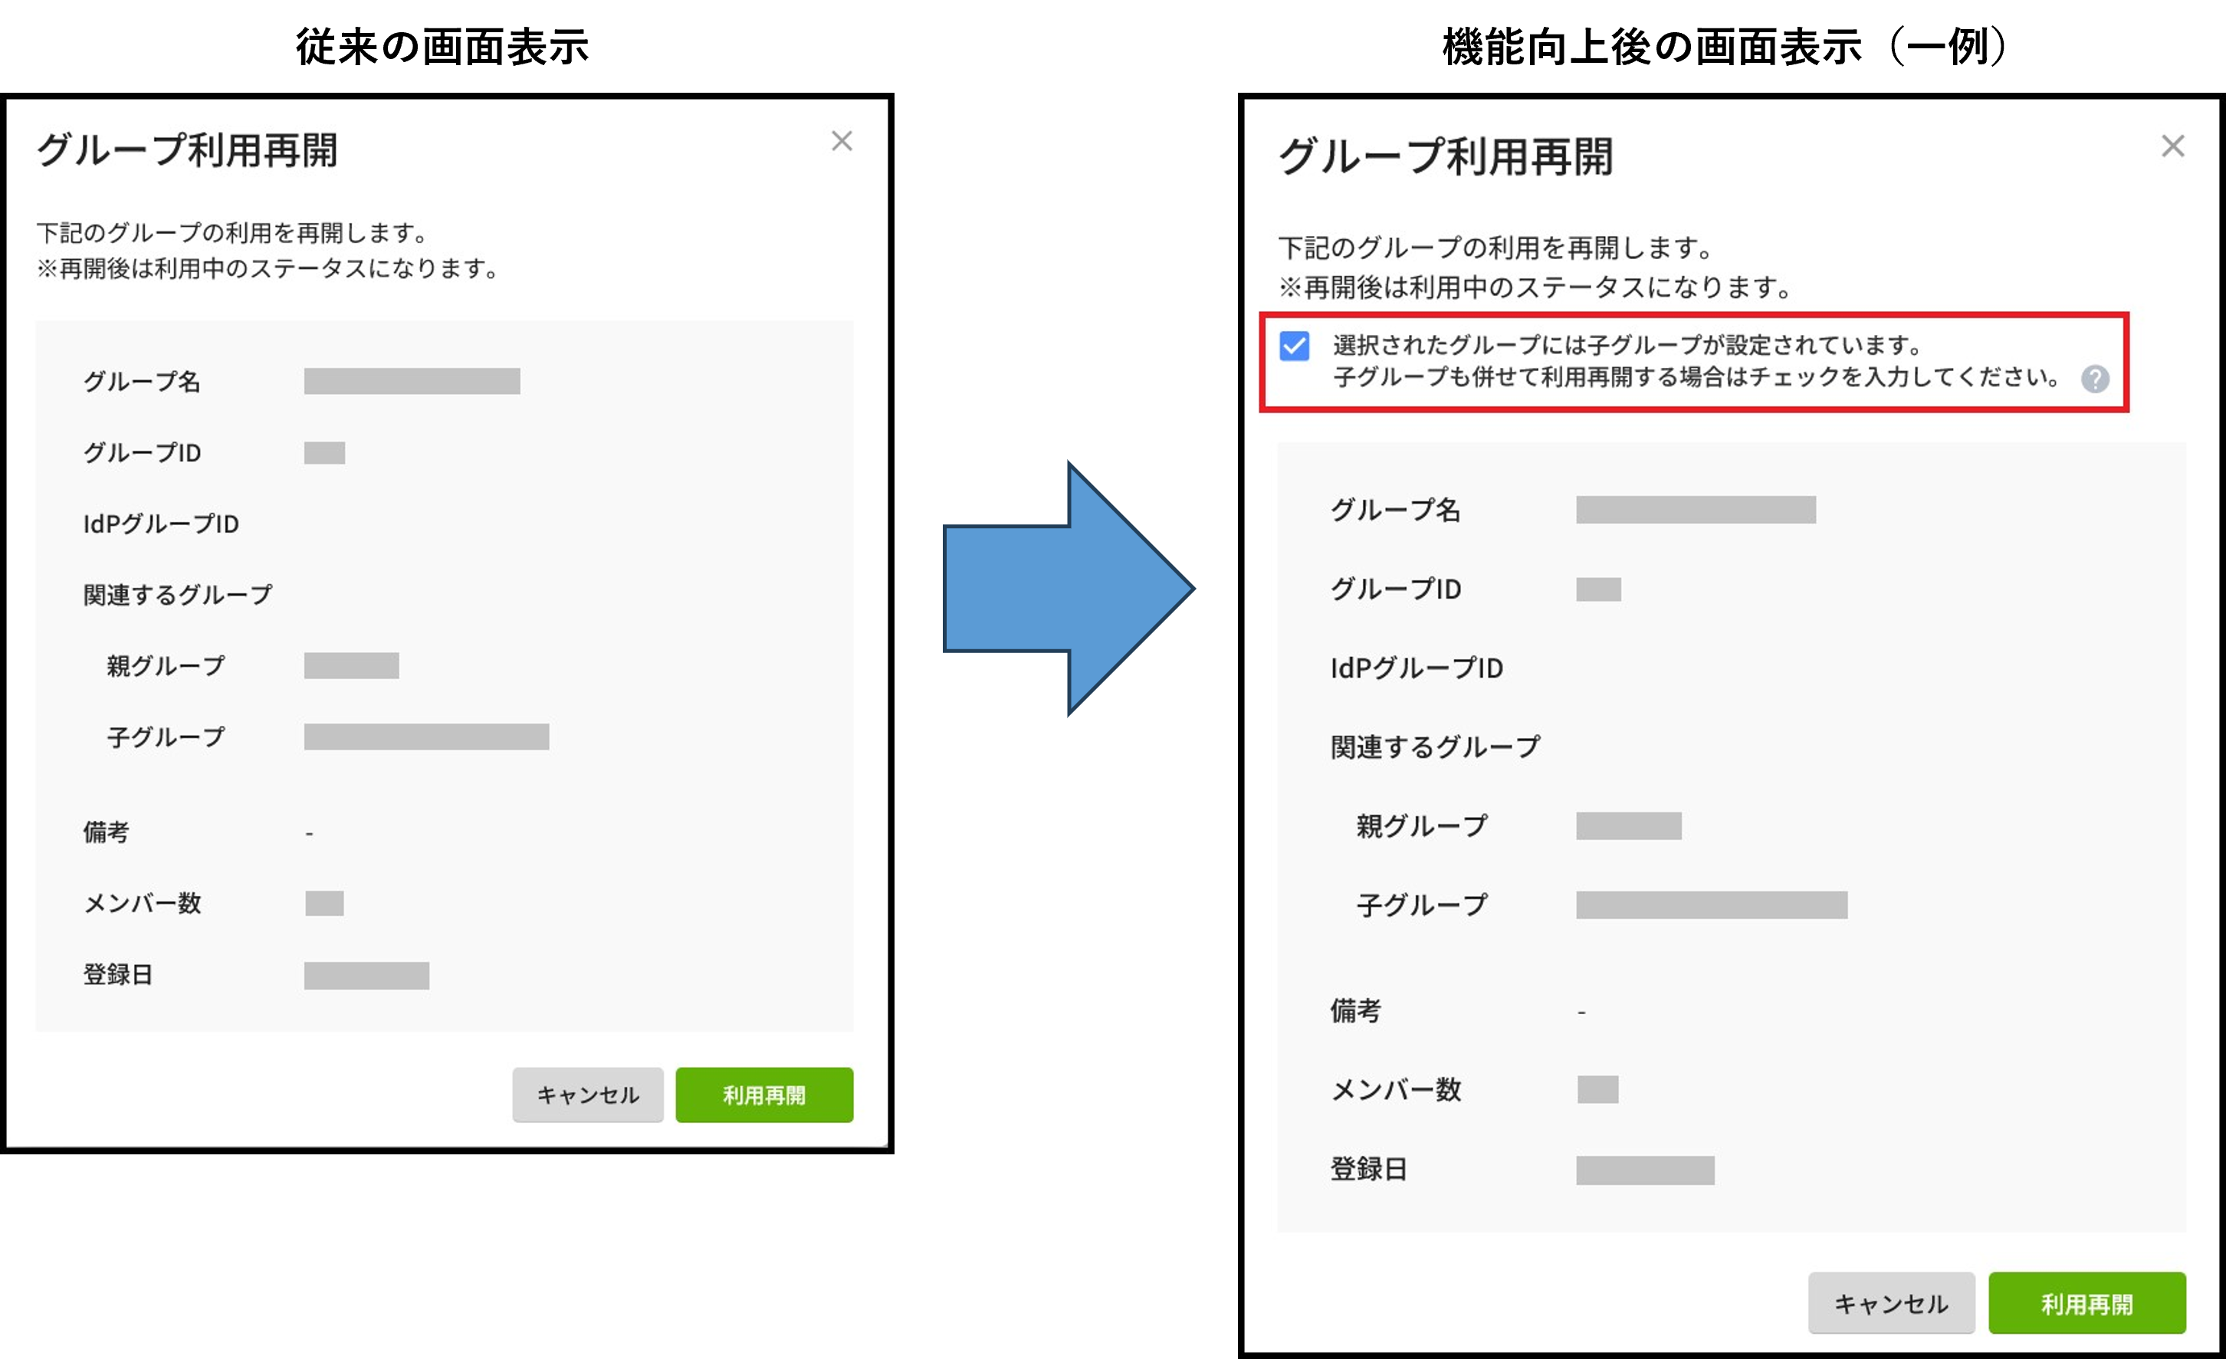2226x1359 pixels.
Task: Click the 親グループ label in left dialog
Action: pos(166,666)
